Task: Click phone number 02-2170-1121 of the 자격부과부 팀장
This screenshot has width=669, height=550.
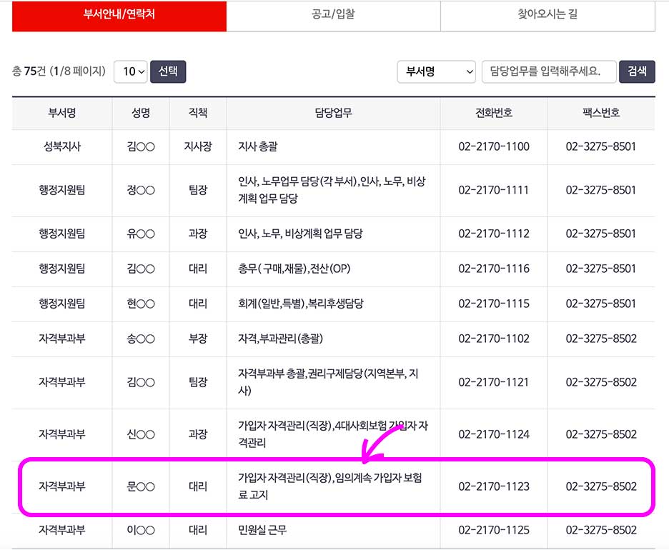Action: point(493,381)
